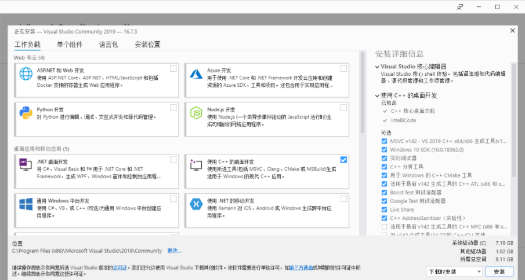Enable the 通用 Windows 平台开发 workload checkbox

click(173, 199)
